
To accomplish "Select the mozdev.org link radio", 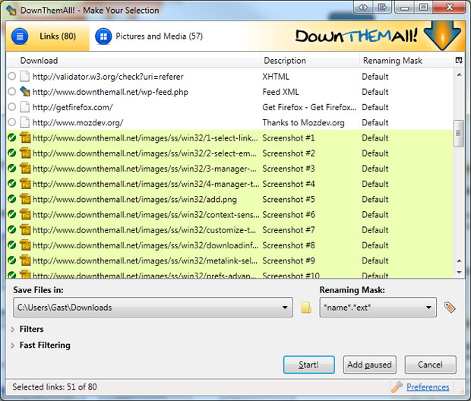I will [x=11, y=122].
